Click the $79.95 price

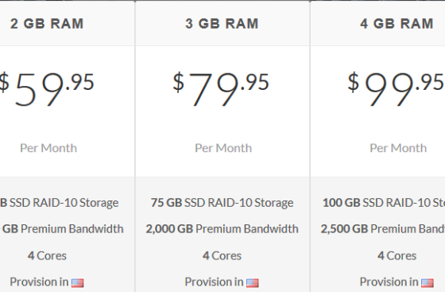click(221, 89)
